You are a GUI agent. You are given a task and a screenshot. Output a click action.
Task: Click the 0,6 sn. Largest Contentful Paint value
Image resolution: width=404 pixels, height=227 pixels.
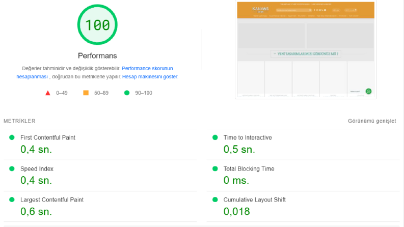coord(36,212)
